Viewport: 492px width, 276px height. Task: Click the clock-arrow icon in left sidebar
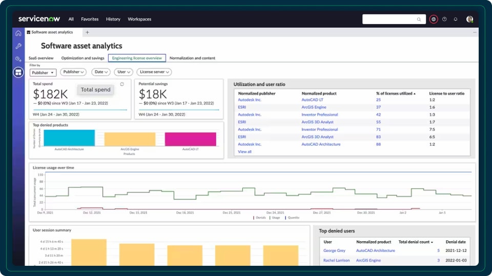coord(18,59)
